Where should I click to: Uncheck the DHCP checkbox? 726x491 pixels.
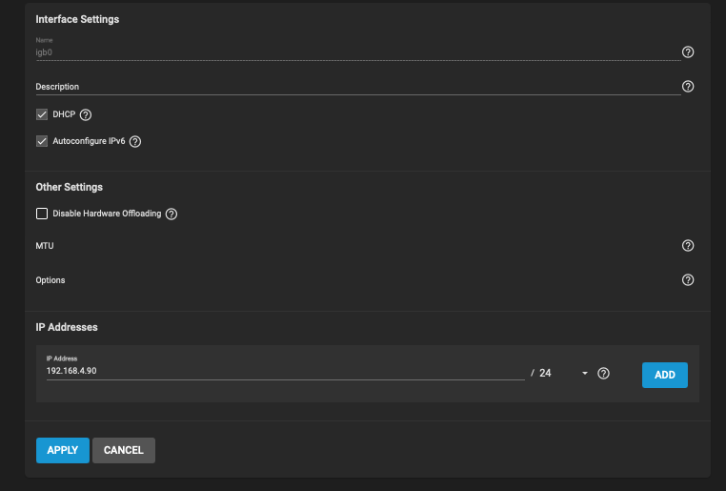(x=42, y=114)
